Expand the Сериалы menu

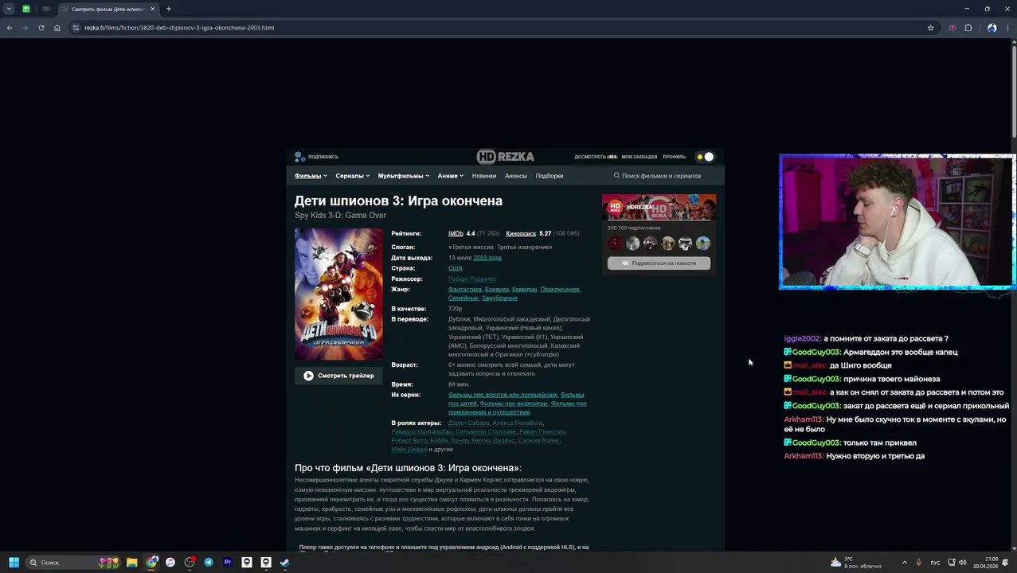point(352,176)
